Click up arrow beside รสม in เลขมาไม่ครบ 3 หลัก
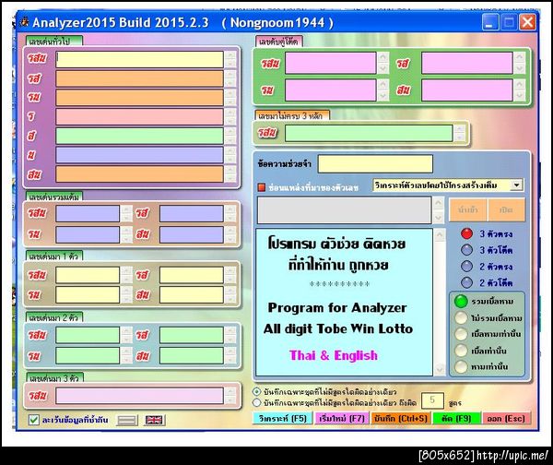 coord(460,129)
